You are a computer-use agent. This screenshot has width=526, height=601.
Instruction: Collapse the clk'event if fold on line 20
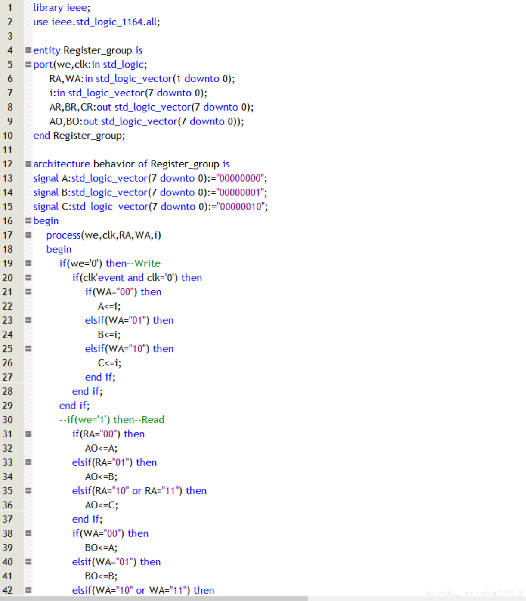coord(28,278)
